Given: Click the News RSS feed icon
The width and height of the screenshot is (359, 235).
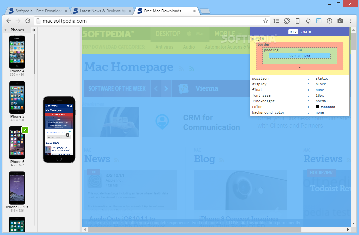Looking at the screenshot, I should coord(117,160).
